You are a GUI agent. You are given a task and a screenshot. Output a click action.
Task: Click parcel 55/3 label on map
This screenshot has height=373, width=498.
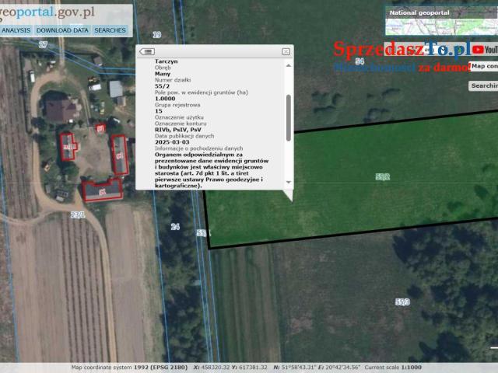pyautogui.click(x=402, y=302)
